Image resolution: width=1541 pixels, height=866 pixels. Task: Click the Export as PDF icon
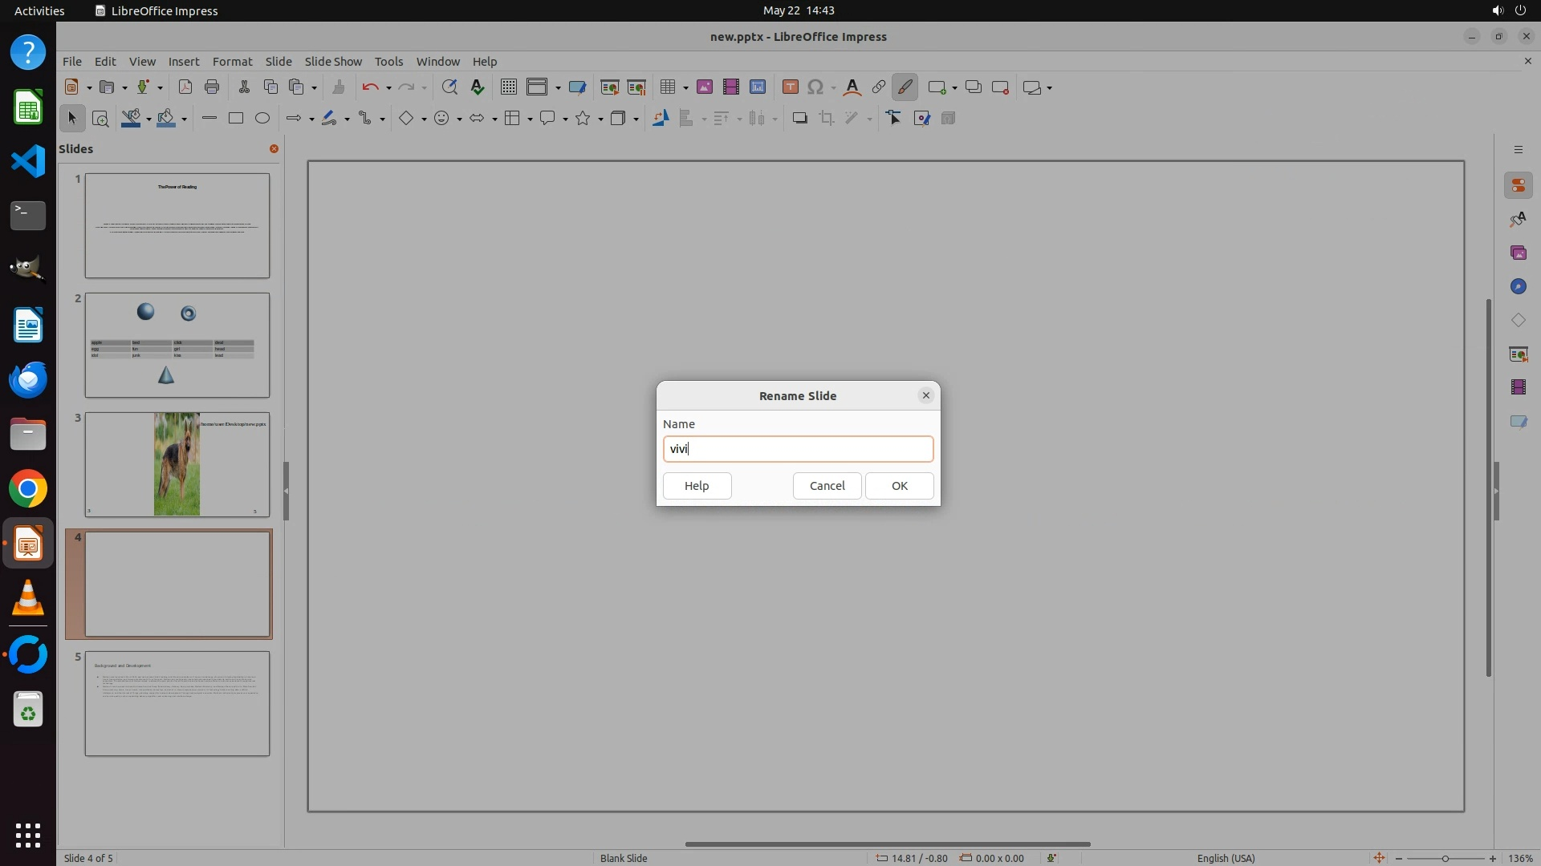(x=185, y=87)
